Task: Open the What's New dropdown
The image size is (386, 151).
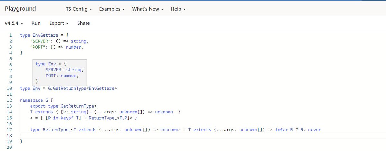Action: tap(148, 9)
